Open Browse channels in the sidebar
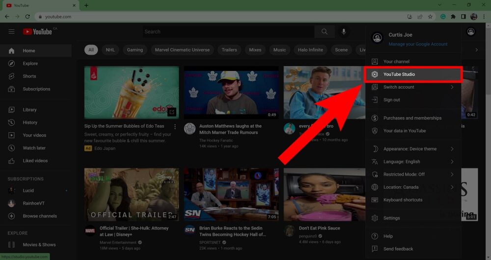491x260 pixels. 39,216
